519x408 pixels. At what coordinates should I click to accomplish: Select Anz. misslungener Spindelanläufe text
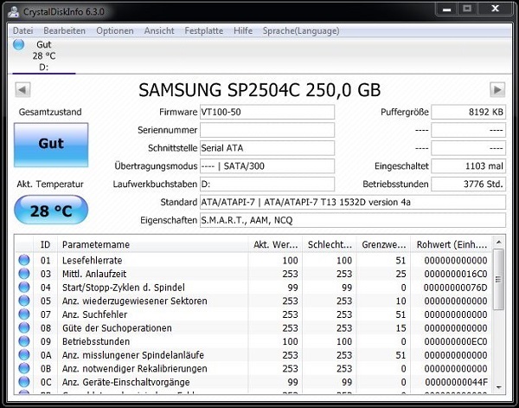[x=132, y=355]
